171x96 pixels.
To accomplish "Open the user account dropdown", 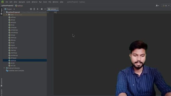I will [157, 5].
